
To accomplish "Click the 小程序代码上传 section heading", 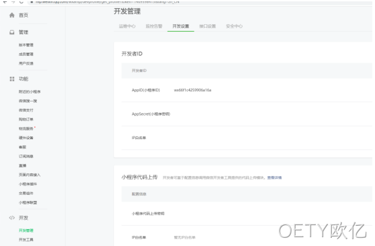I will (x=139, y=177).
